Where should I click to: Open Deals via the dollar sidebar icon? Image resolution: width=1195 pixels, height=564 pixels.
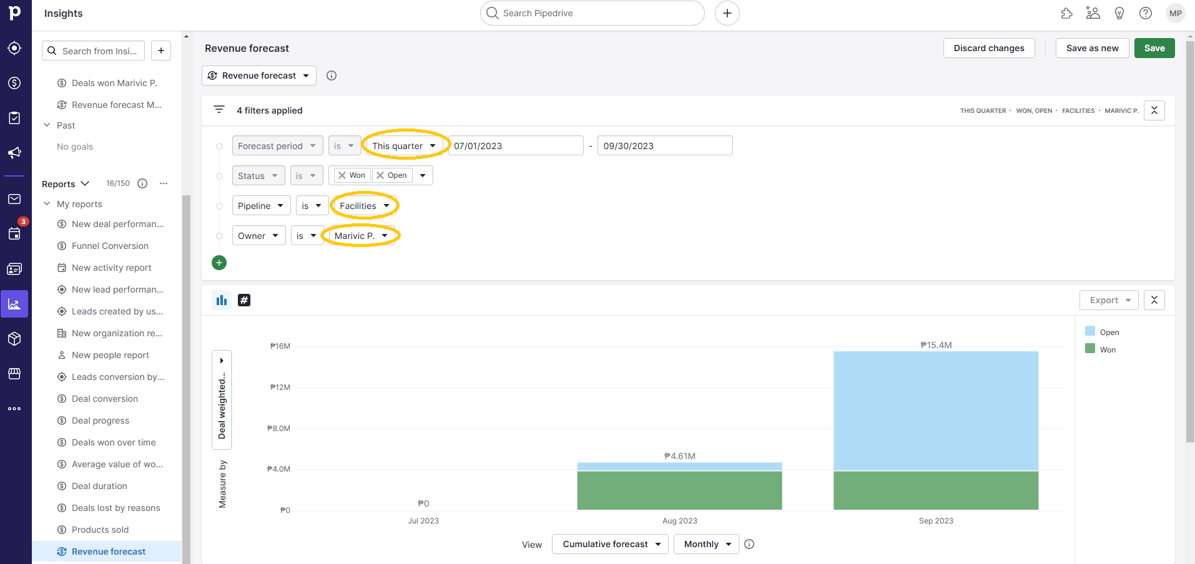click(14, 83)
